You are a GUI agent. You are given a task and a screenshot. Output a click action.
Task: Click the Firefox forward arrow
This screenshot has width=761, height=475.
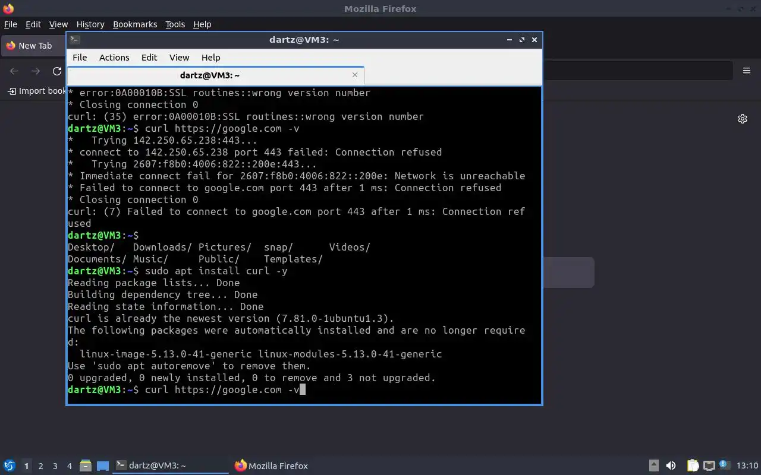click(36, 71)
